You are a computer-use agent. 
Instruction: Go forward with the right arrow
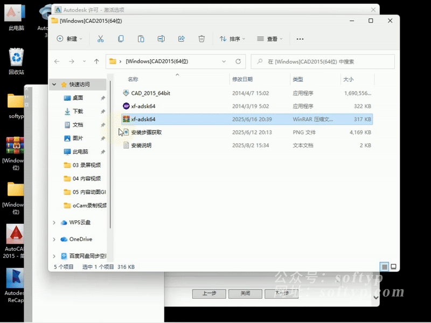point(72,61)
